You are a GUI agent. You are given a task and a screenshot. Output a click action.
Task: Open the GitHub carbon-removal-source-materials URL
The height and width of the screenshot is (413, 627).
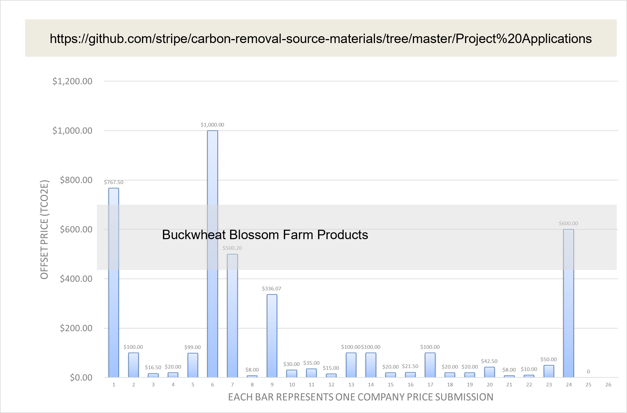(320, 38)
